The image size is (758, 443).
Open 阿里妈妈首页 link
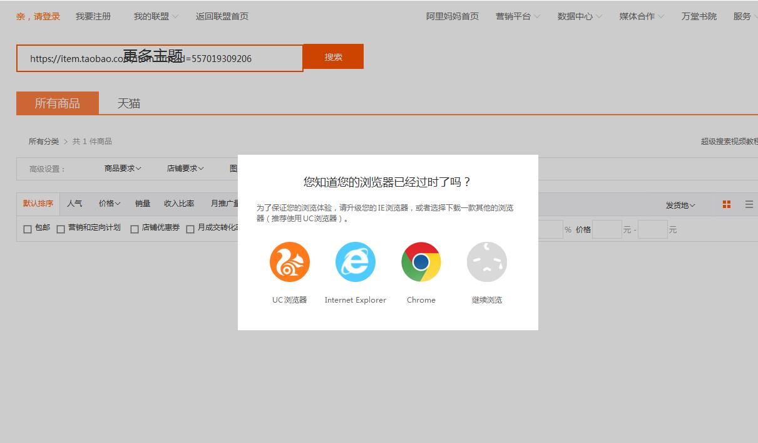(x=453, y=16)
